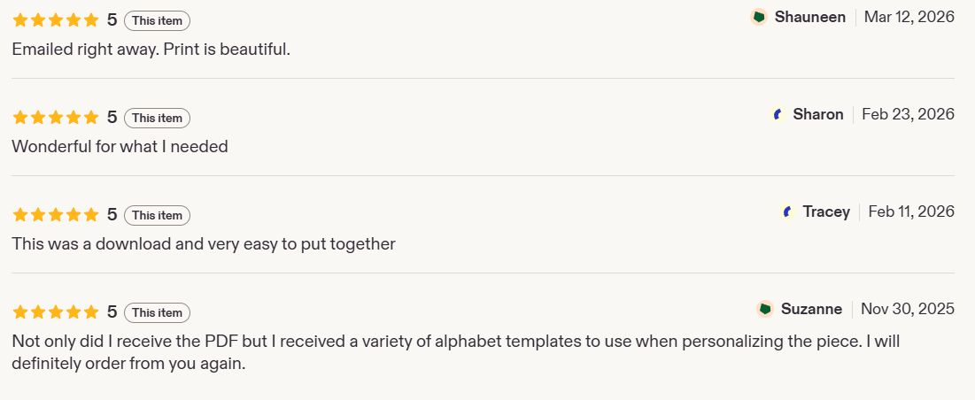This screenshot has height=400, width=975.
Task: Click the "This item" tag on Tracey's review
Action: point(157,216)
